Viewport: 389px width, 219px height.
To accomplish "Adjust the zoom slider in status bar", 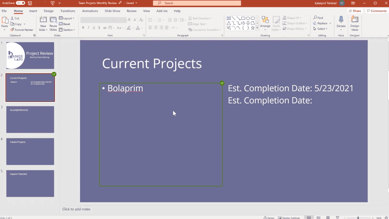I will point(358,218).
